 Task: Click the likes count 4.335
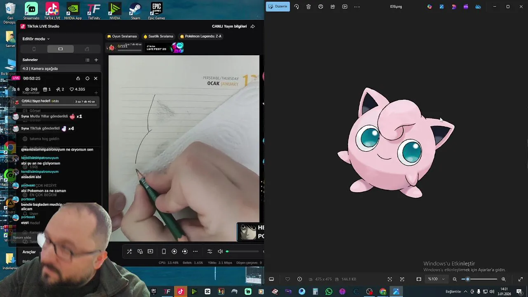(77, 89)
